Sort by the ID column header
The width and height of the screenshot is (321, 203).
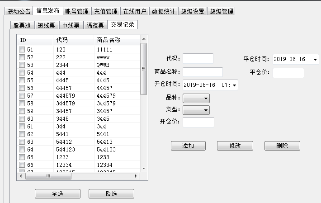point(35,40)
